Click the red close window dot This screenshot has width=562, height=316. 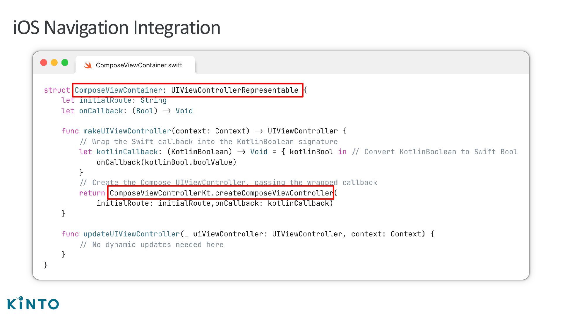(x=44, y=63)
